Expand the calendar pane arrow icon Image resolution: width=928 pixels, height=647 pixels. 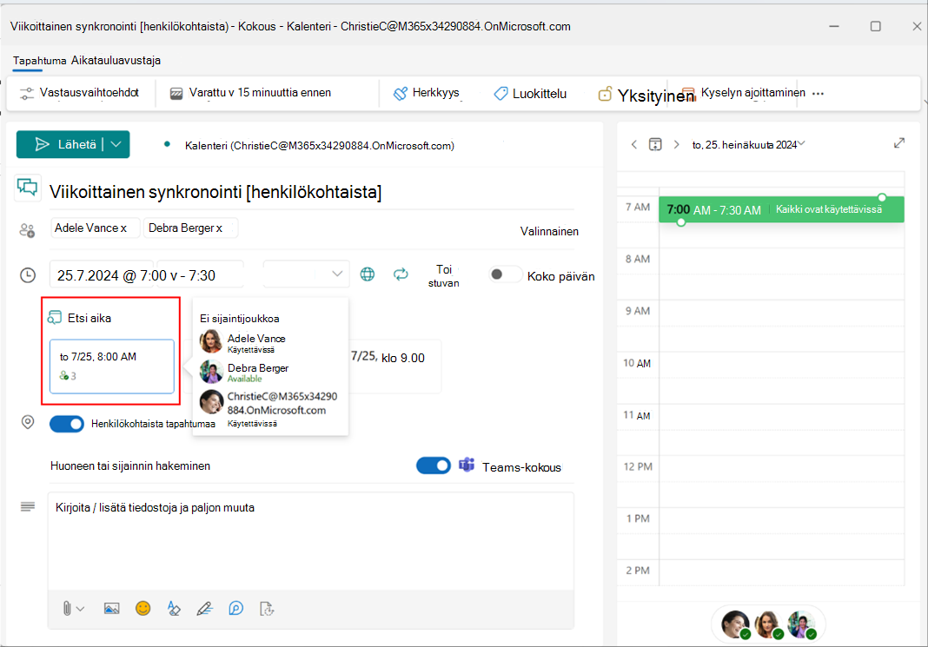point(899,143)
